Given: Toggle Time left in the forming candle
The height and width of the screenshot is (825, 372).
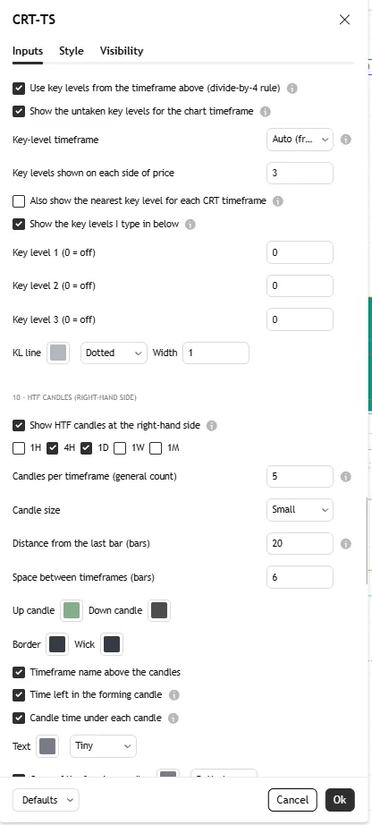Looking at the screenshot, I should point(19,694).
